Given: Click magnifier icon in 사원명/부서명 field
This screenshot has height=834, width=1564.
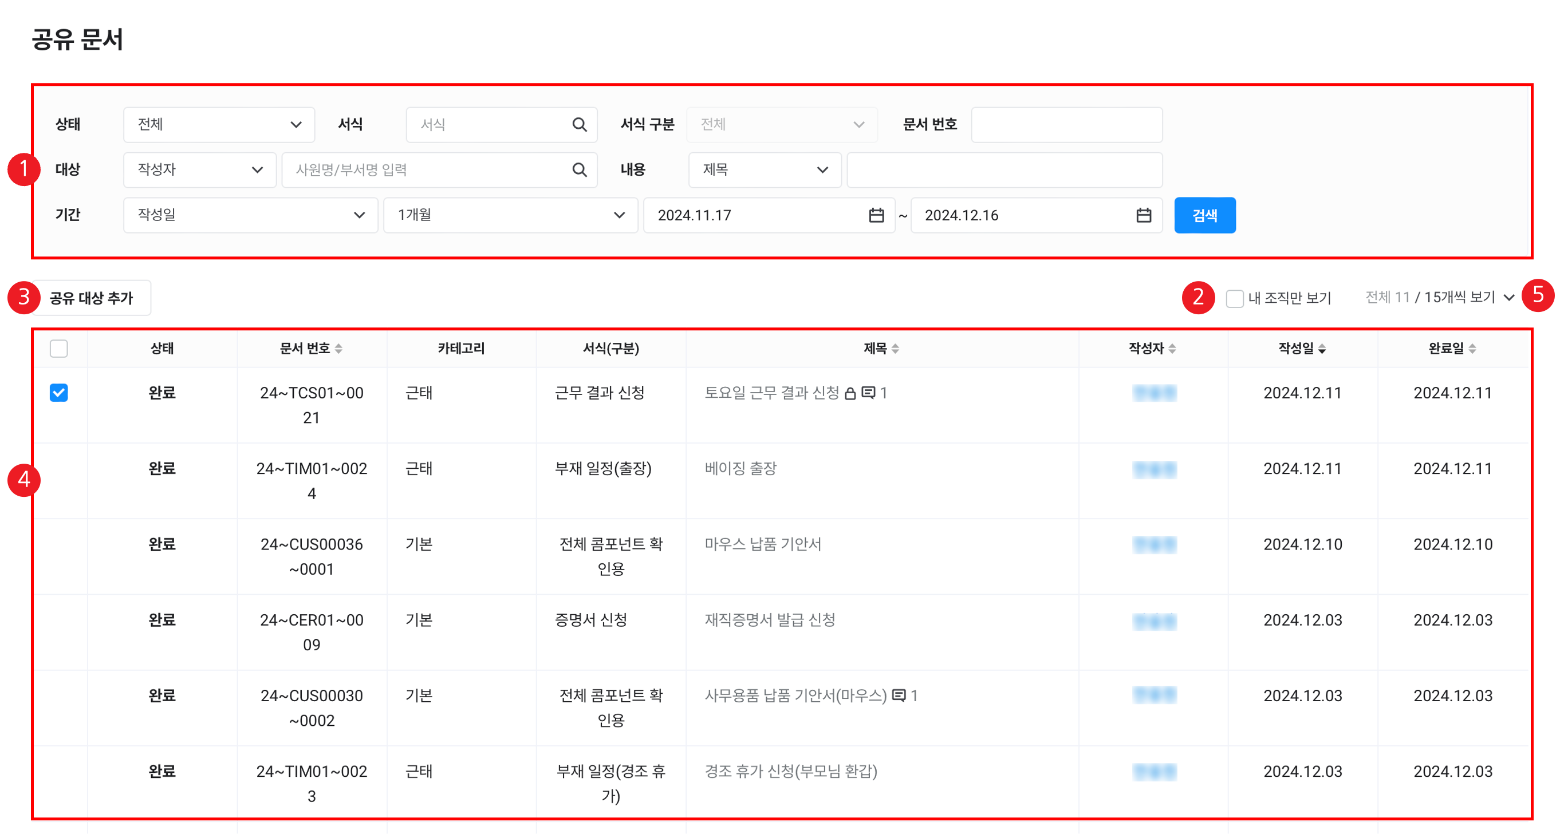Looking at the screenshot, I should (579, 170).
